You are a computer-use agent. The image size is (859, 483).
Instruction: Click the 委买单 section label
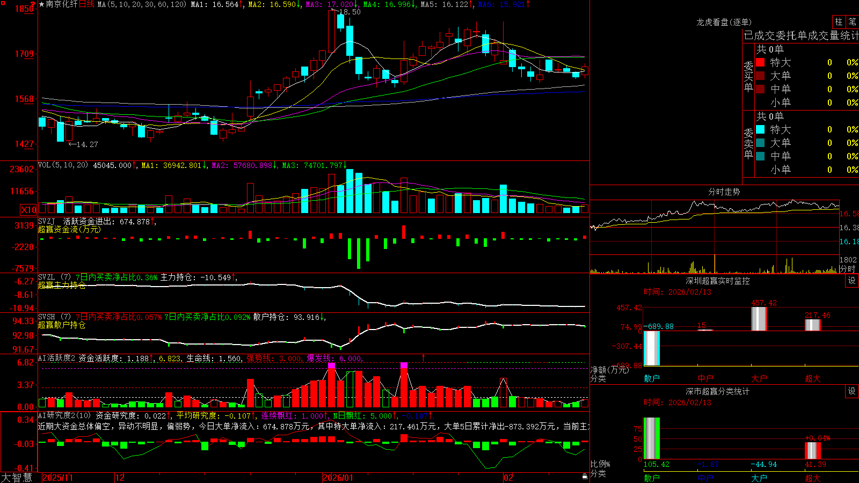(x=748, y=77)
